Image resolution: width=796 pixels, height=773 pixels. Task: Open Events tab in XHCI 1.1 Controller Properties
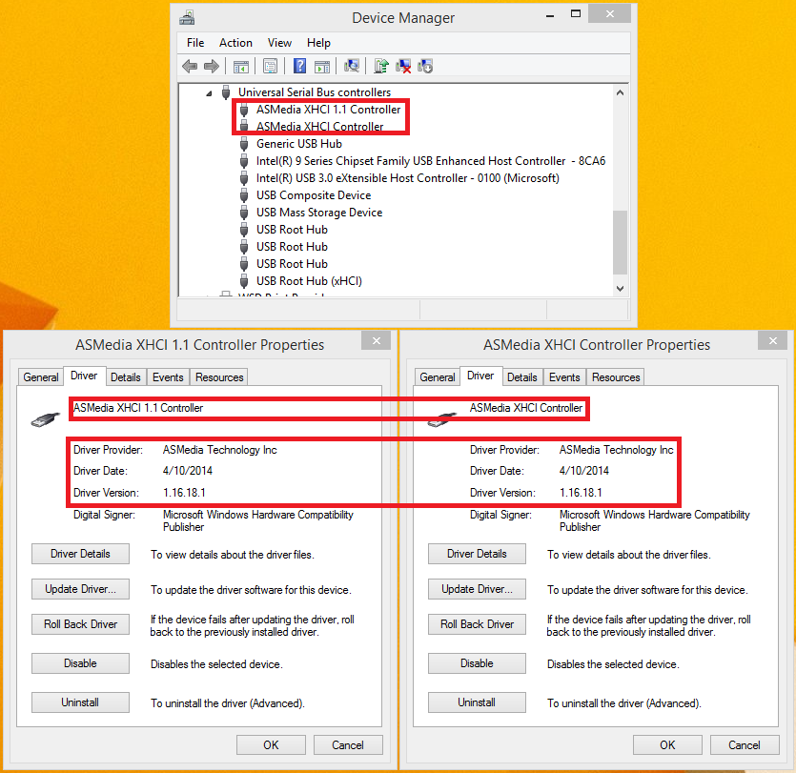click(168, 377)
